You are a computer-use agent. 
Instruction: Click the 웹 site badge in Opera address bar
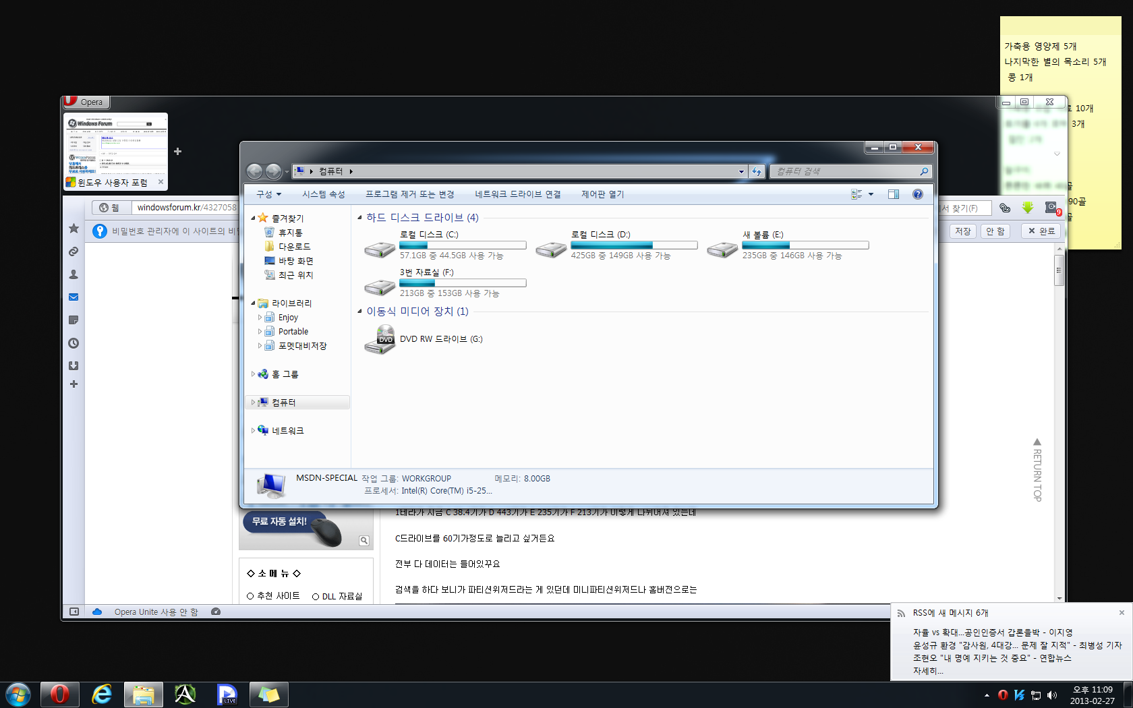[x=111, y=208]
